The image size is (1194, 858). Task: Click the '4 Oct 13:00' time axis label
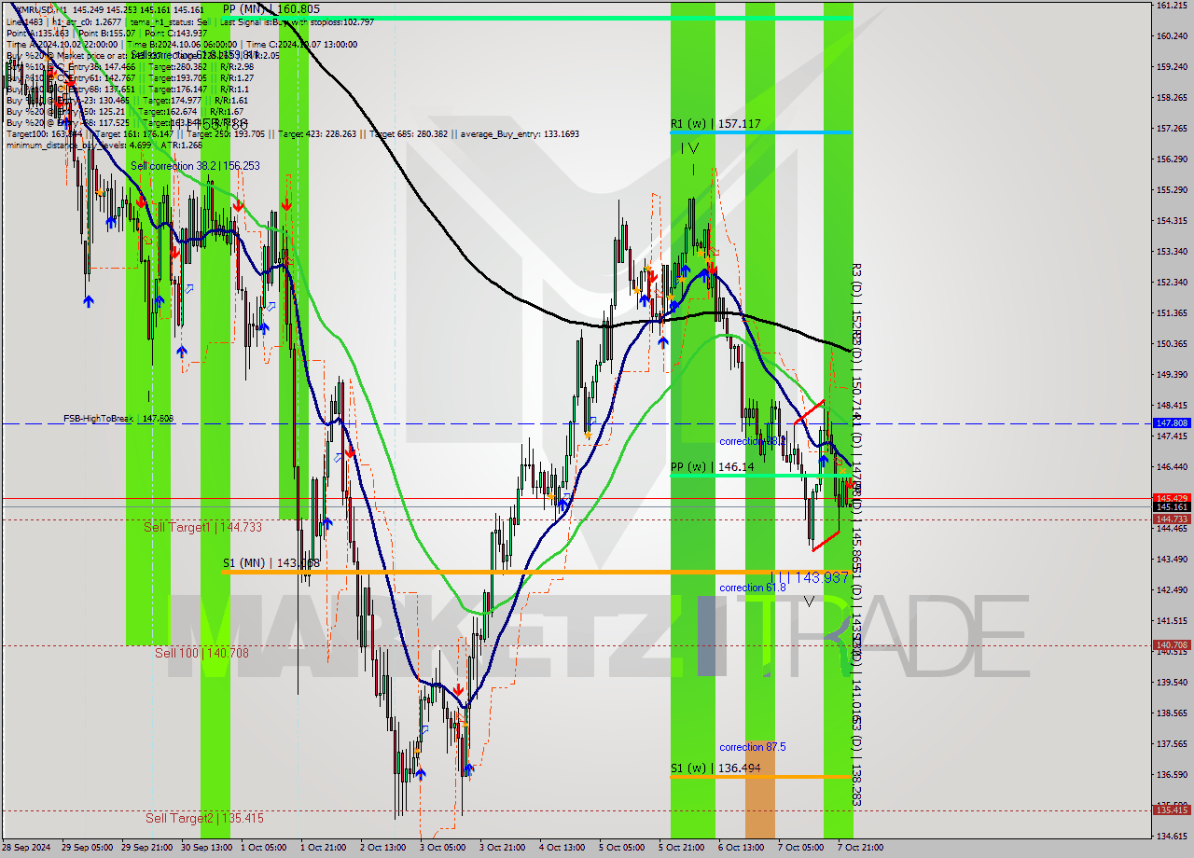coord(562,848)
